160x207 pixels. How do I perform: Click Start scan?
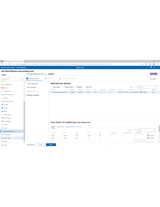pyautogui.click(x=88, y=87)
